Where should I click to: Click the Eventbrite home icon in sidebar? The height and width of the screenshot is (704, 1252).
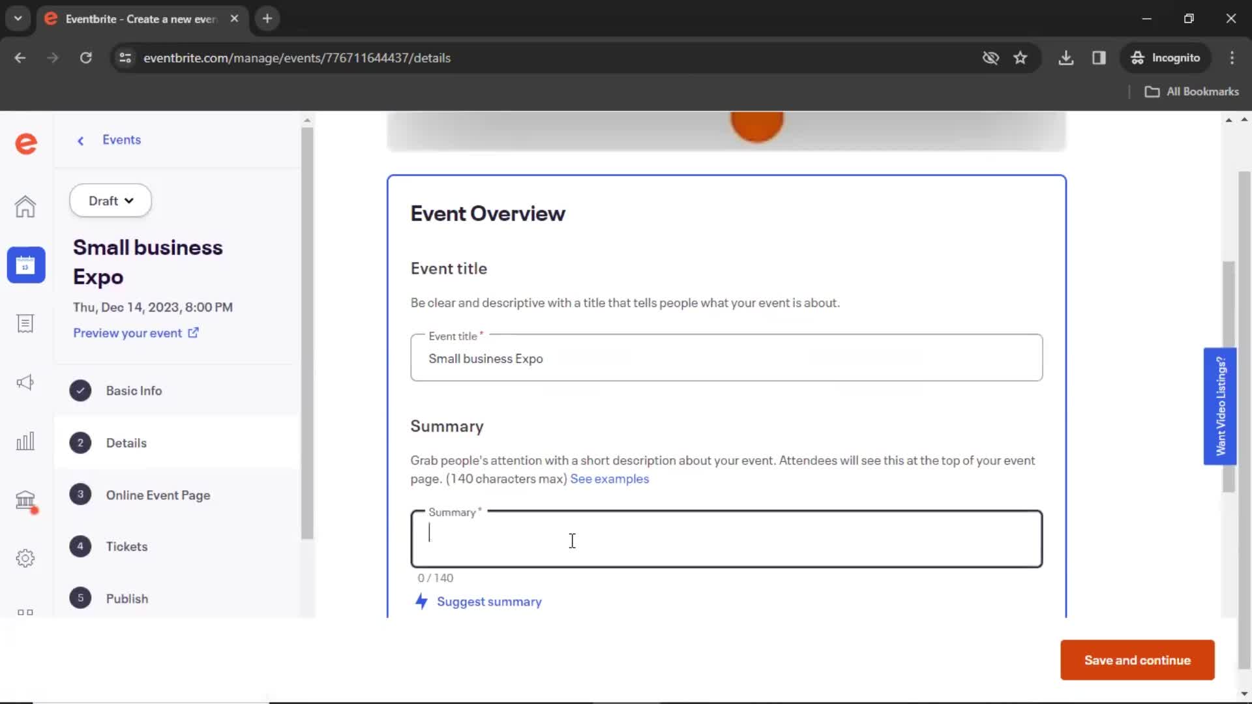25,143
